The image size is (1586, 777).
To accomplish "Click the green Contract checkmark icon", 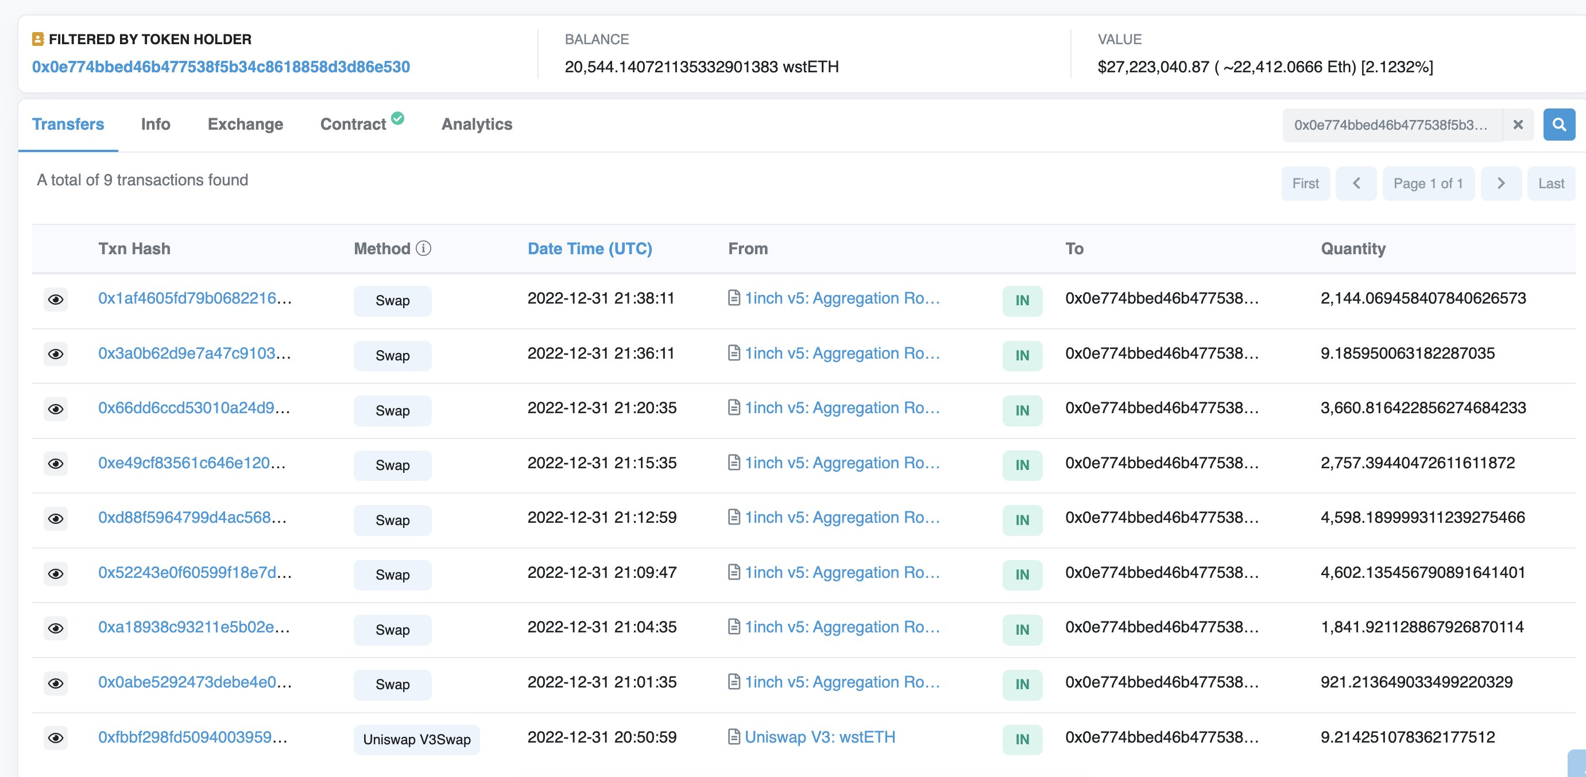I will click(399, 118).
